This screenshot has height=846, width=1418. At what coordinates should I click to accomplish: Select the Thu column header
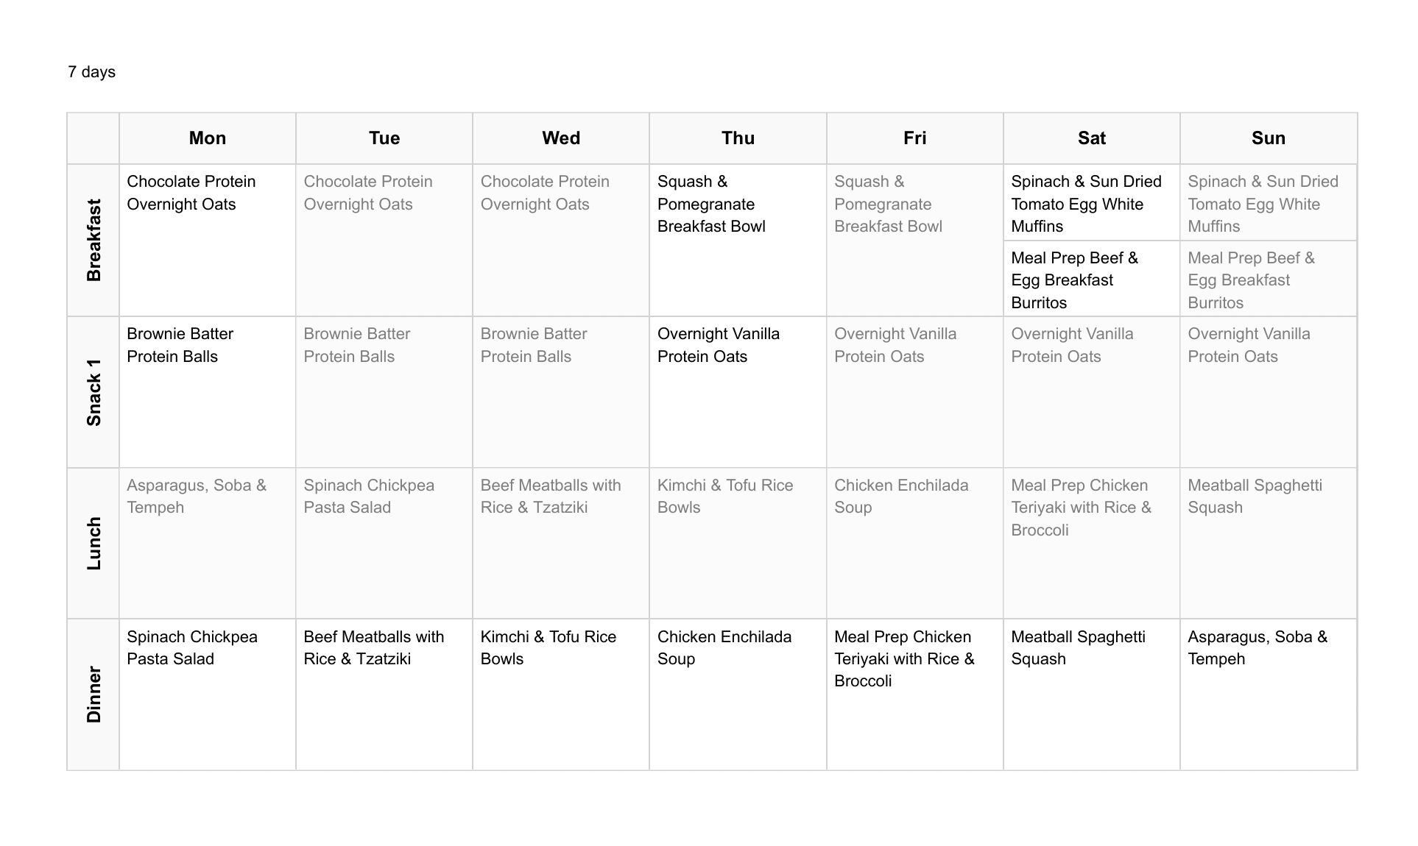coord(738,138)
